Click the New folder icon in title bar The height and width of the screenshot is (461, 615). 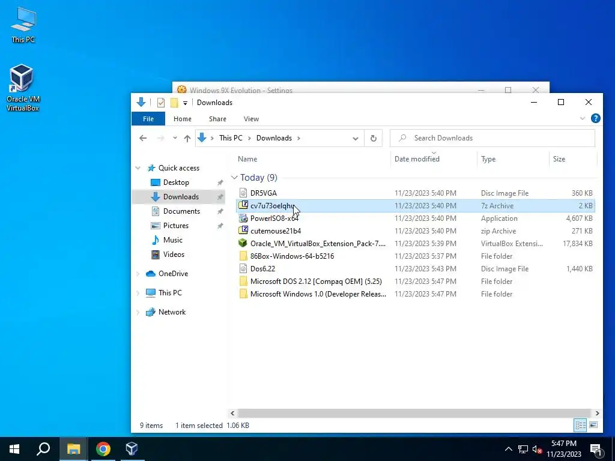point(174,103)
